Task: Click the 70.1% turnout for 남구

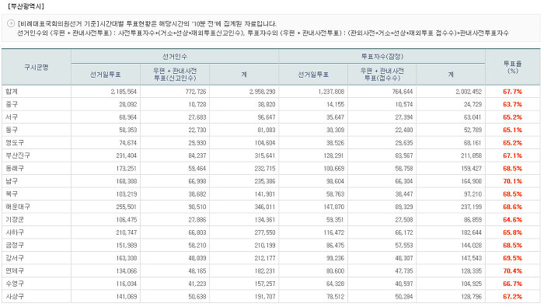Action: (x=512, y=181)
